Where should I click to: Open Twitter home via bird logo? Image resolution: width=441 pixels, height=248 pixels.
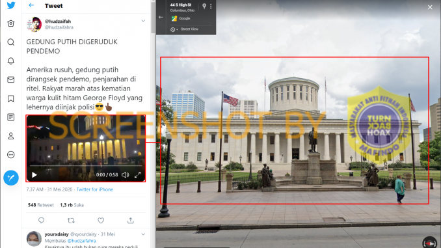[x=11, y=5]
